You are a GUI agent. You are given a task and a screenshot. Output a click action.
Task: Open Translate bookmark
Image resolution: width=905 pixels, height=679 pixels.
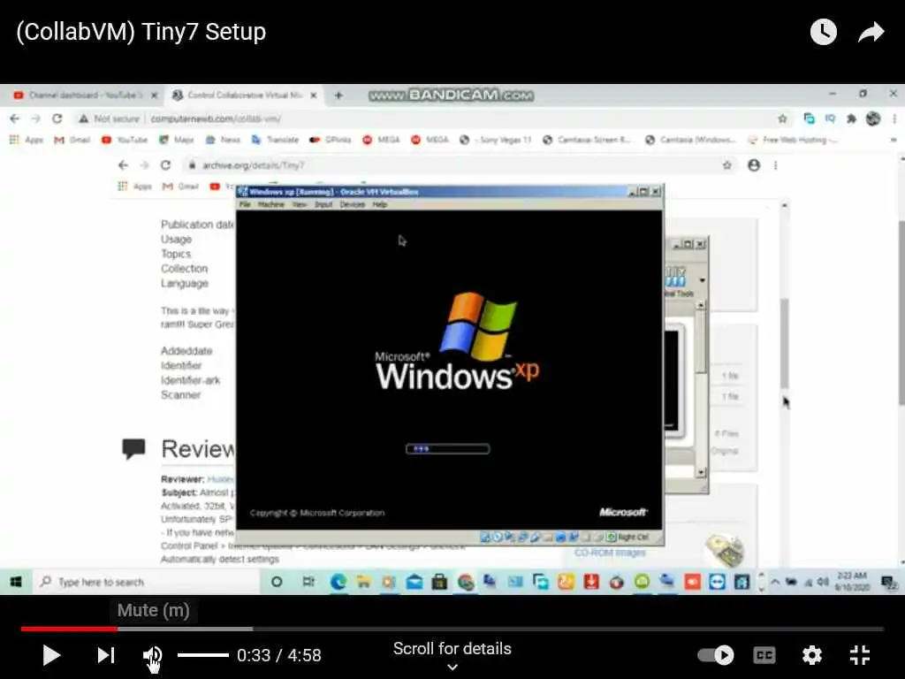(x=276, y=140)
